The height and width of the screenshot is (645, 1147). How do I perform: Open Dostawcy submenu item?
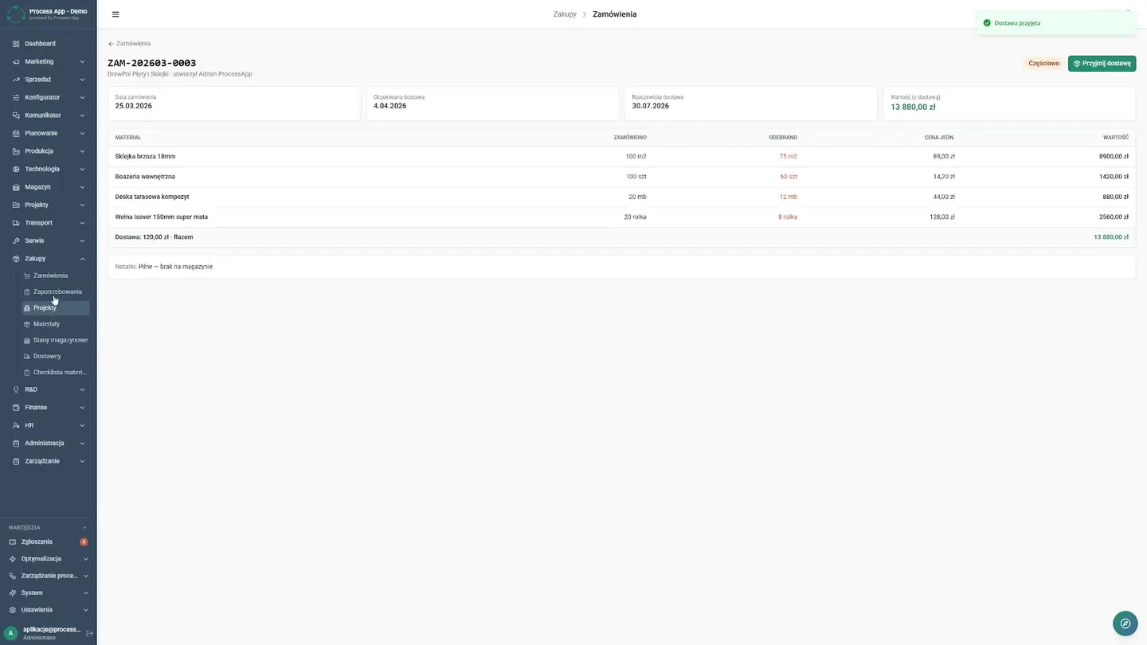tap(55, 356)
